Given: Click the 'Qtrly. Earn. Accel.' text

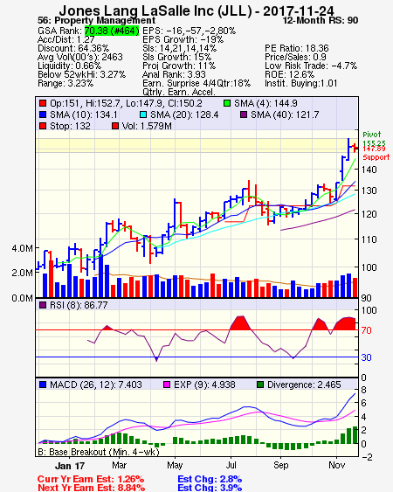Looking at the screenshot, I should pos(179,93).
